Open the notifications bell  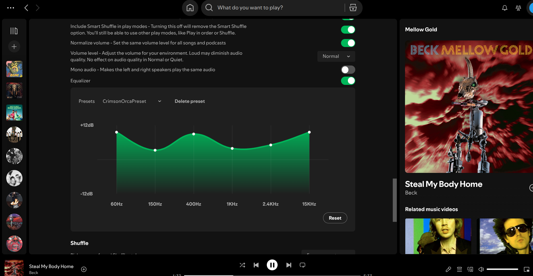pos(505,8)
